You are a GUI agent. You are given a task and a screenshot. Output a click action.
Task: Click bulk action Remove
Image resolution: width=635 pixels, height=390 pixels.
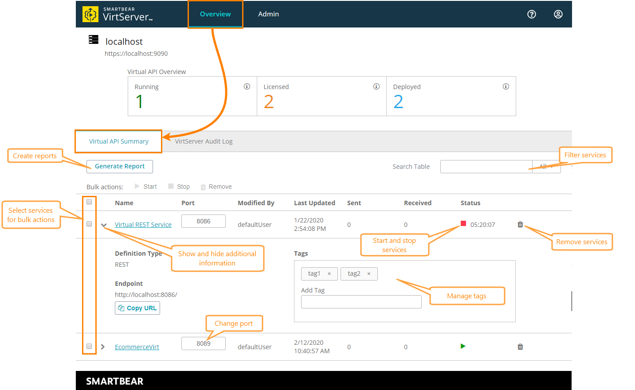[216, 187]
